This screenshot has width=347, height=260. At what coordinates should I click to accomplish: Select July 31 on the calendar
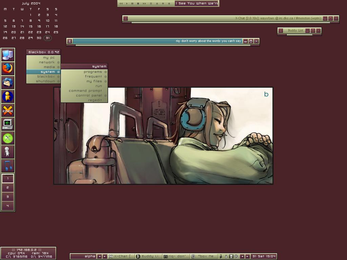point(47,38)
